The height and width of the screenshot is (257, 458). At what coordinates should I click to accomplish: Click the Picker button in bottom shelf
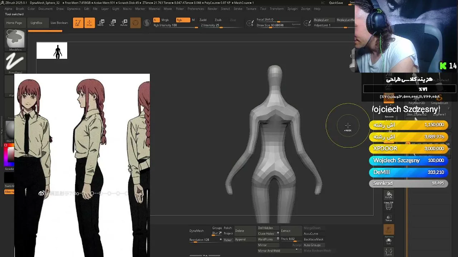coord(228,240)
